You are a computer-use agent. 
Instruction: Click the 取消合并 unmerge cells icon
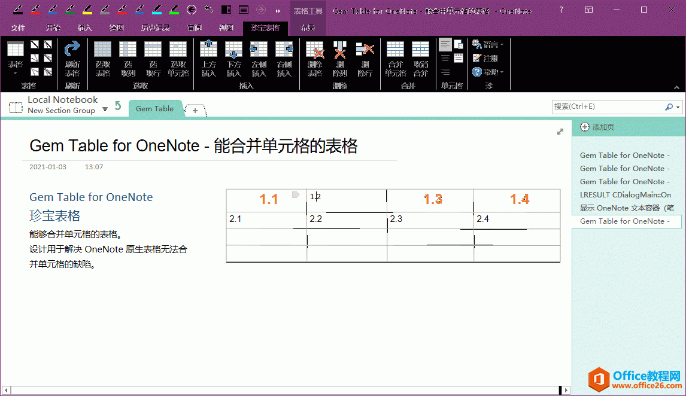(x=420, y=48)
